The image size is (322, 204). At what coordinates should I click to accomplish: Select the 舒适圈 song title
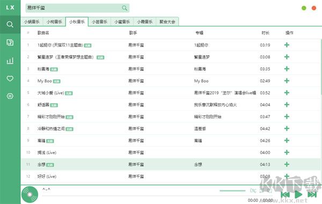pyautogui.click(x=43, y=105)
